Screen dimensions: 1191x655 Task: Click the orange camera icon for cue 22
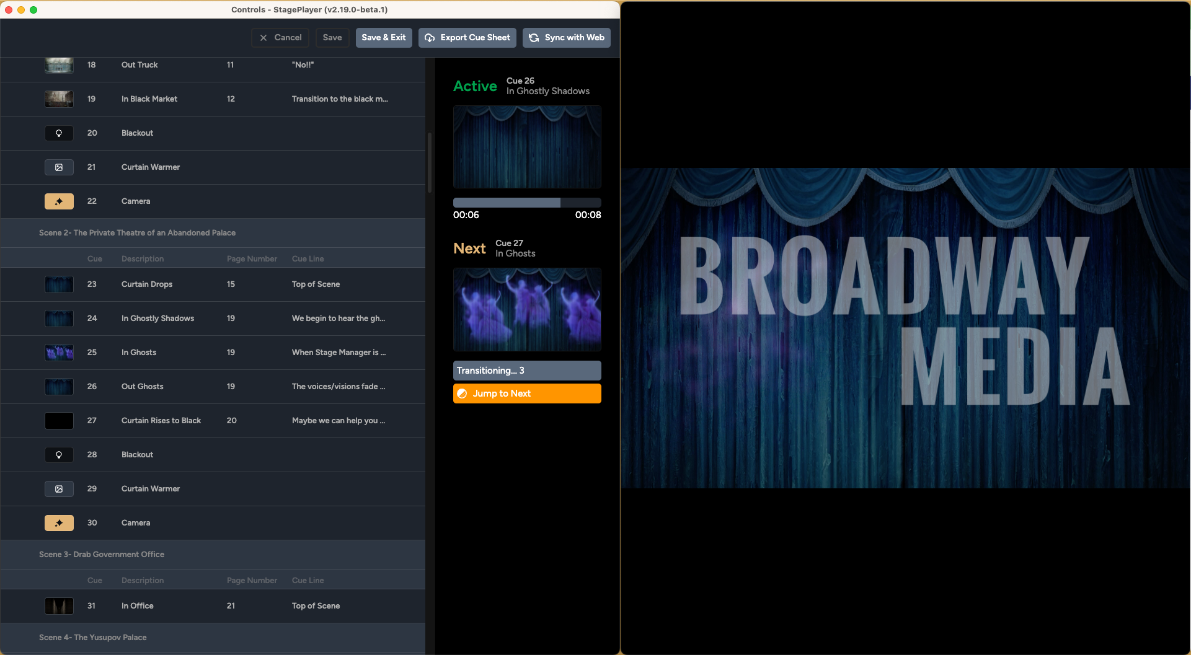click(59, 201)
